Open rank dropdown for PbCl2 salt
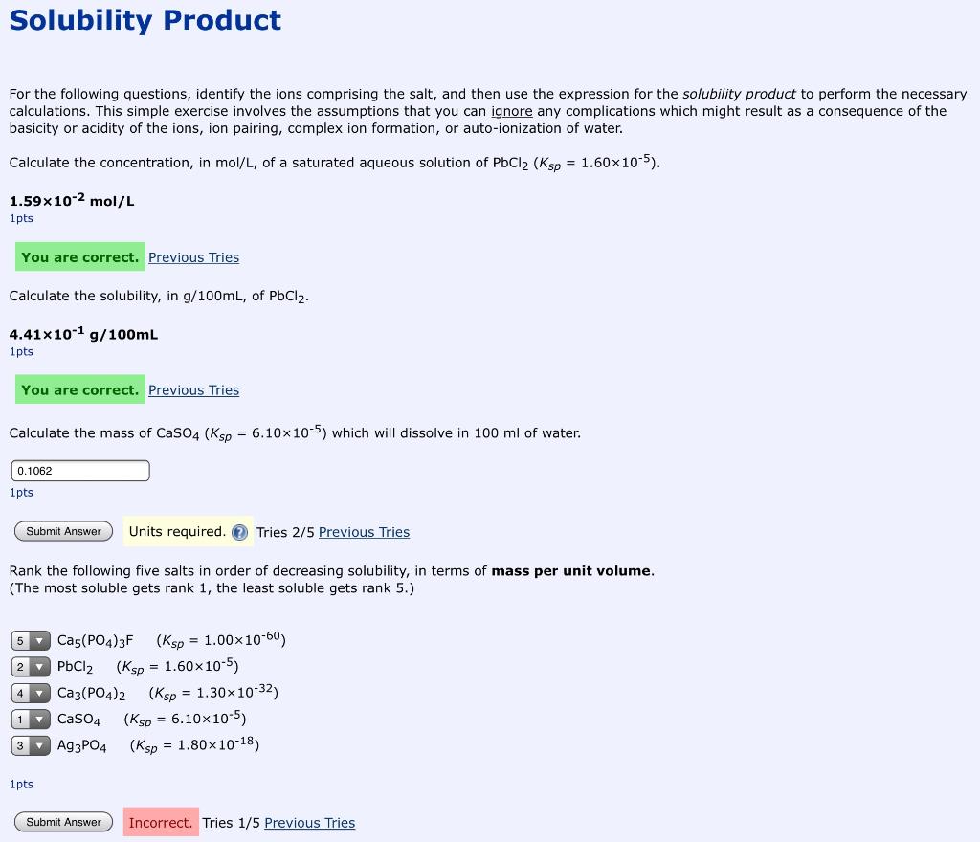This screenshot has height=842, width=980. click(x=30, y=666)
